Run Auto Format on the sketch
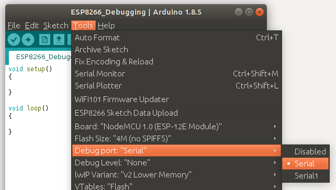 (176, 38)
